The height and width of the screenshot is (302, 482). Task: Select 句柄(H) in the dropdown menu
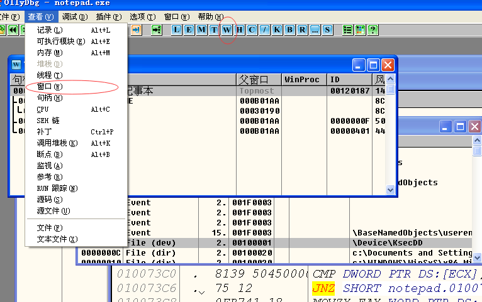76,98
